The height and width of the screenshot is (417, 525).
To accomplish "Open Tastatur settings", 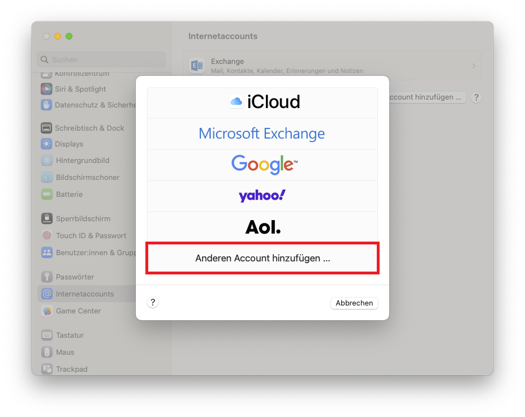I will [46, 335].
